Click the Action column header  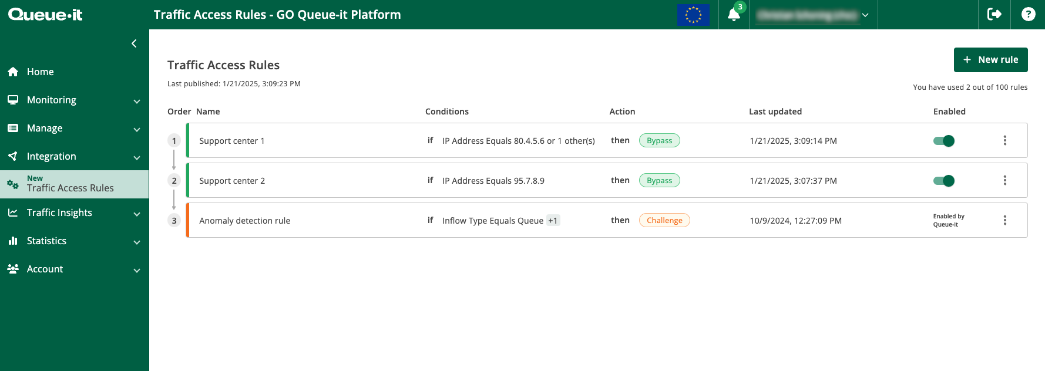coord(622,112)
